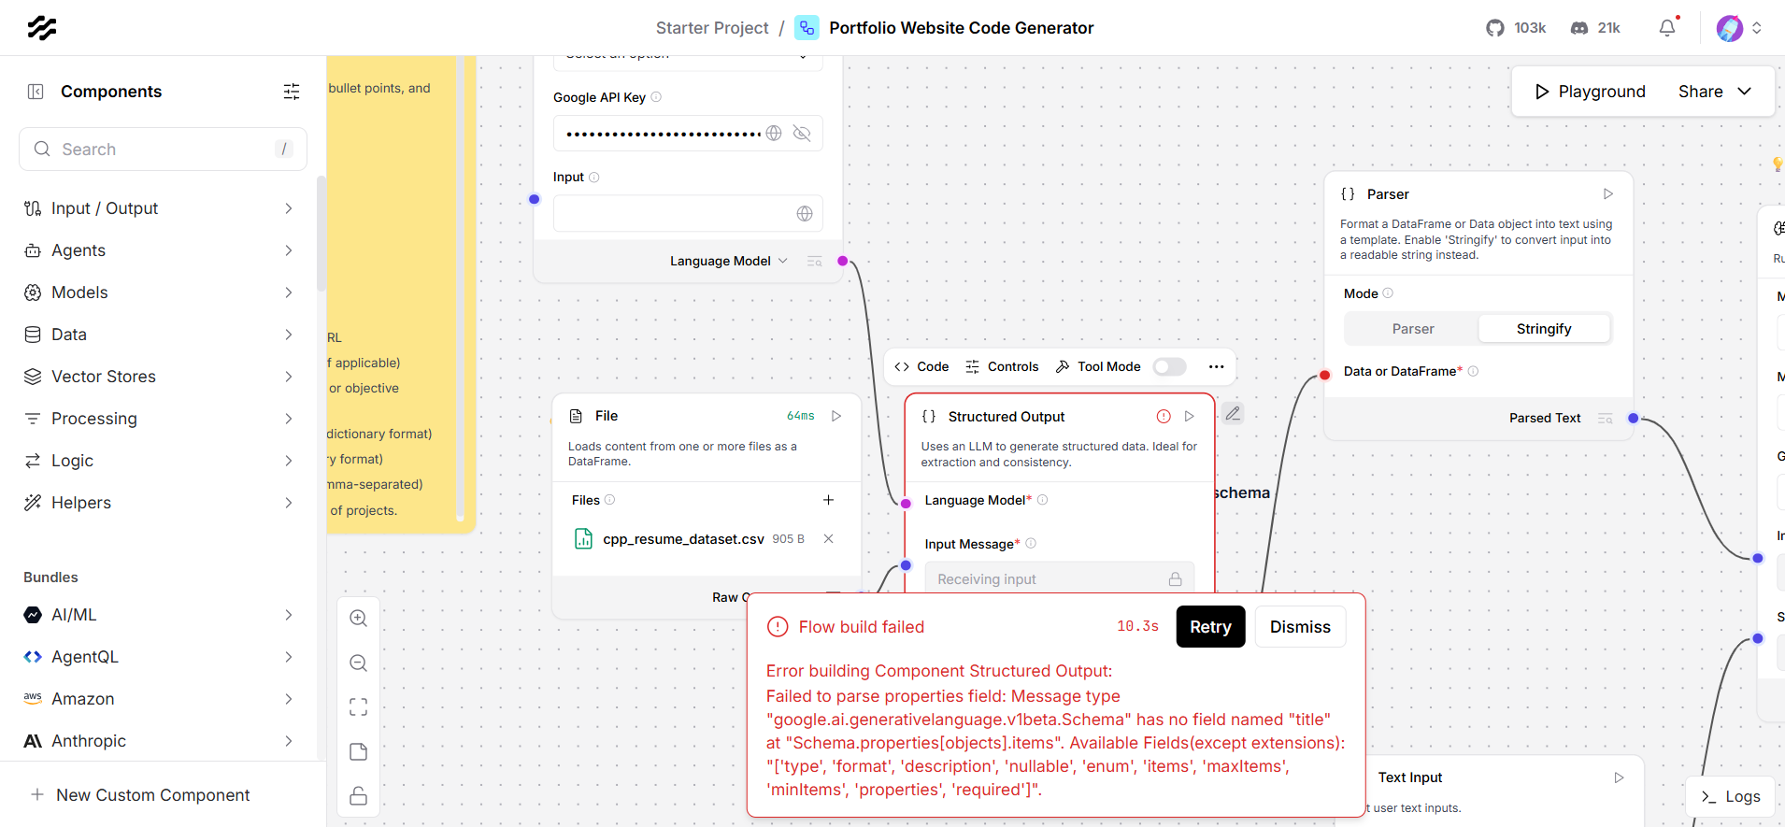Click globe icon in Google API Key field

[x=774, y=134]
